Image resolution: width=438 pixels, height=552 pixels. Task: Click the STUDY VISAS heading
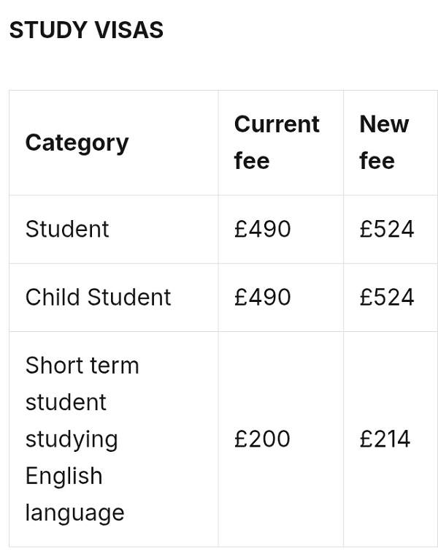click(x=86, y=30)
